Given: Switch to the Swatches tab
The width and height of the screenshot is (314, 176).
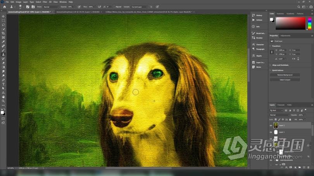Looking at the screenshot, I should coord(280,14).
